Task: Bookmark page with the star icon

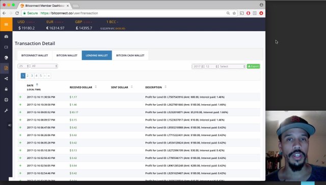Action: coord(234,13)
